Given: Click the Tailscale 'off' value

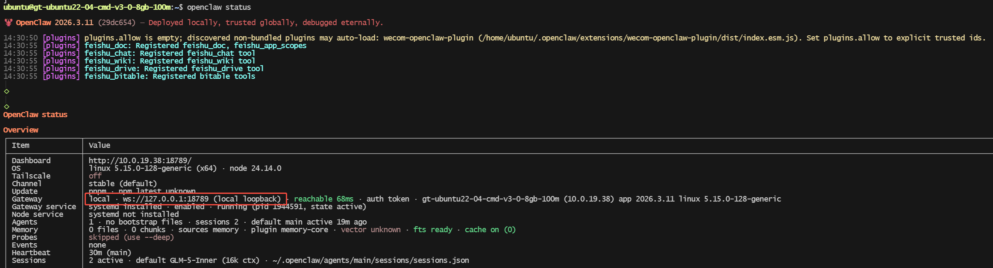Looking at the screenshot, I should tap(95, 176).
